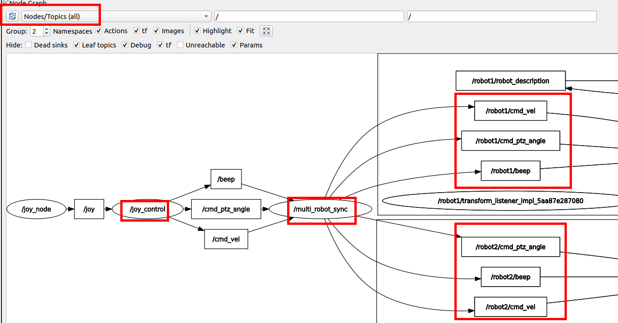
Task: Click the /cmd_ptz_angle topic box
Action: (x=226, y=209)
